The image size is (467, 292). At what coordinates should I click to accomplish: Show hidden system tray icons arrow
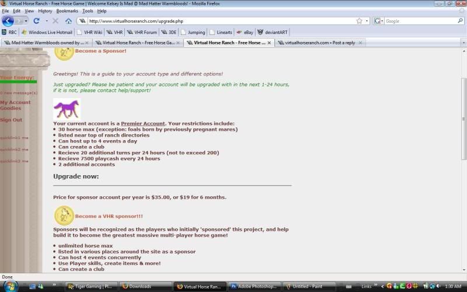click(382, 286)
